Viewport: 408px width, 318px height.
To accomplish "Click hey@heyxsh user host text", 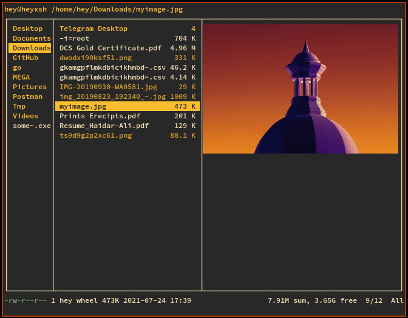I will click(x=25, y=9).
